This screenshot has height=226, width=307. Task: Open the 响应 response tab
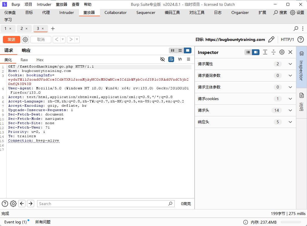tap(26, 50)
